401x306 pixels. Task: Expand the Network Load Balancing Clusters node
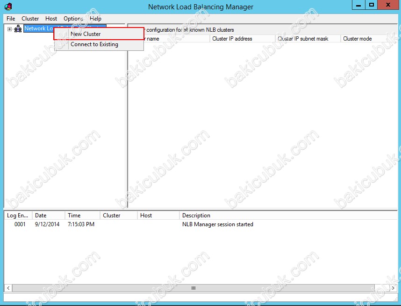9,29
